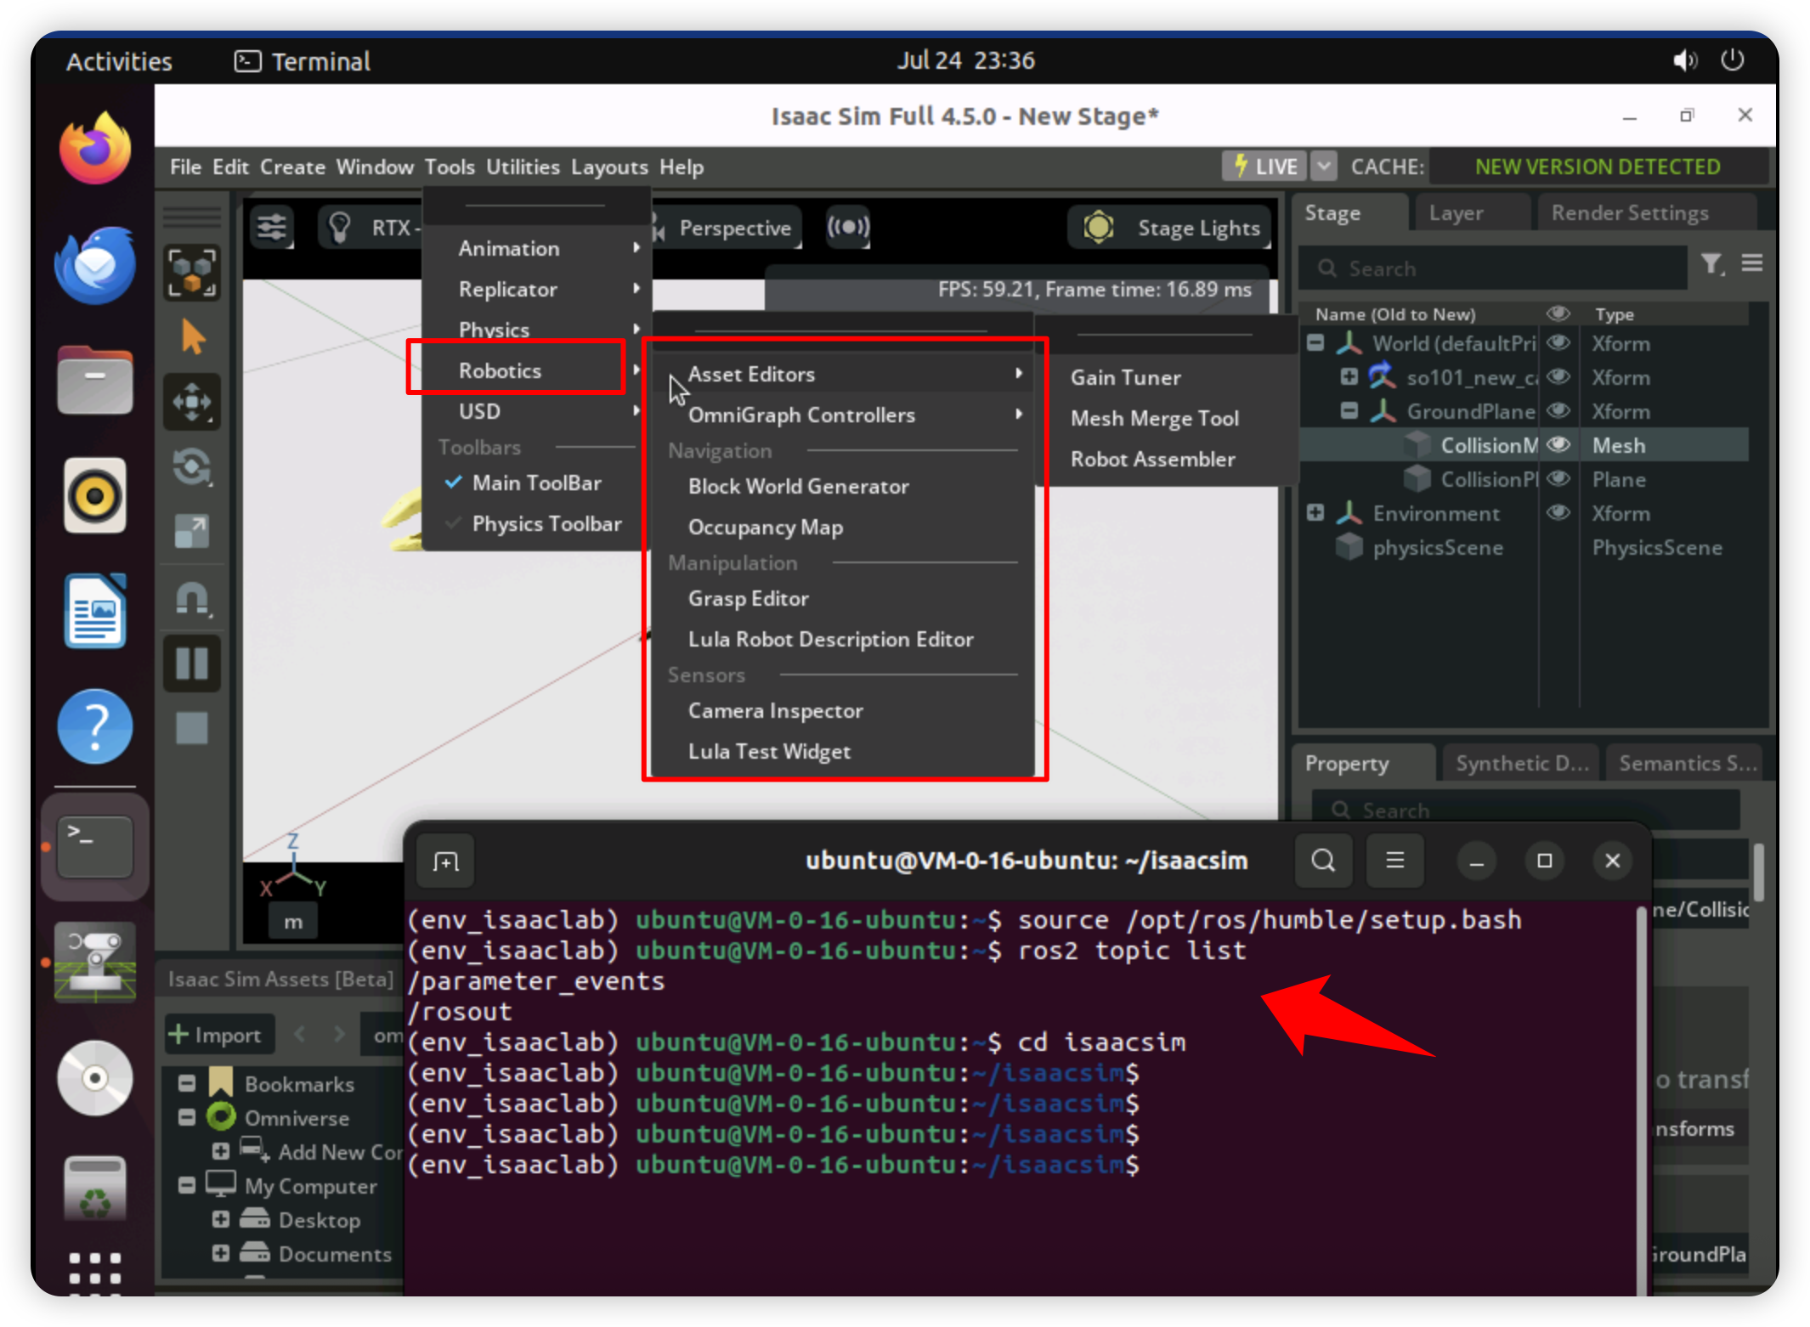Toggle visibility eye for World row
This screenshot has height=1327, width=1810.
click(x=1558, y=343)
